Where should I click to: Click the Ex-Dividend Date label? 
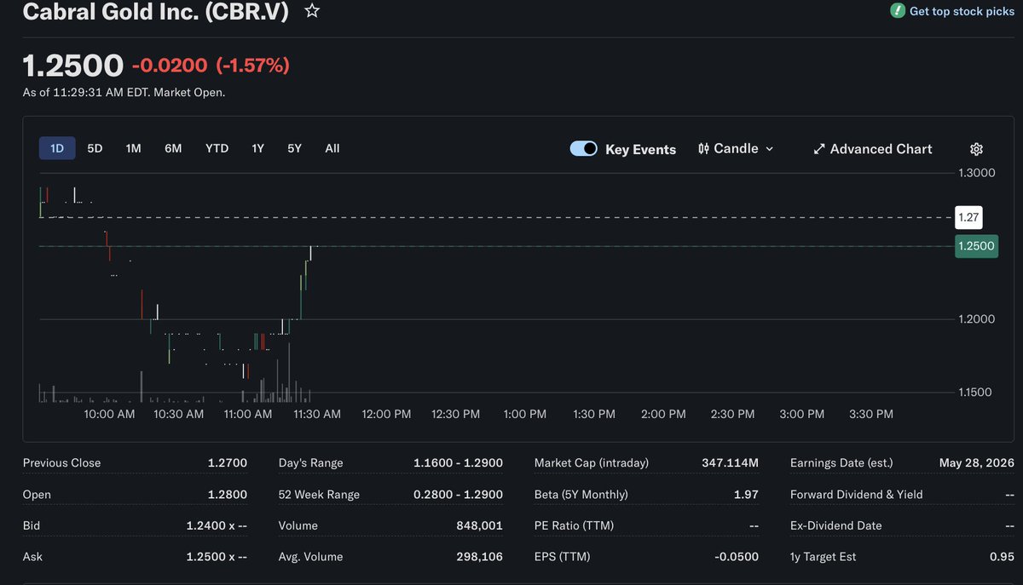(x=836, y=526)
